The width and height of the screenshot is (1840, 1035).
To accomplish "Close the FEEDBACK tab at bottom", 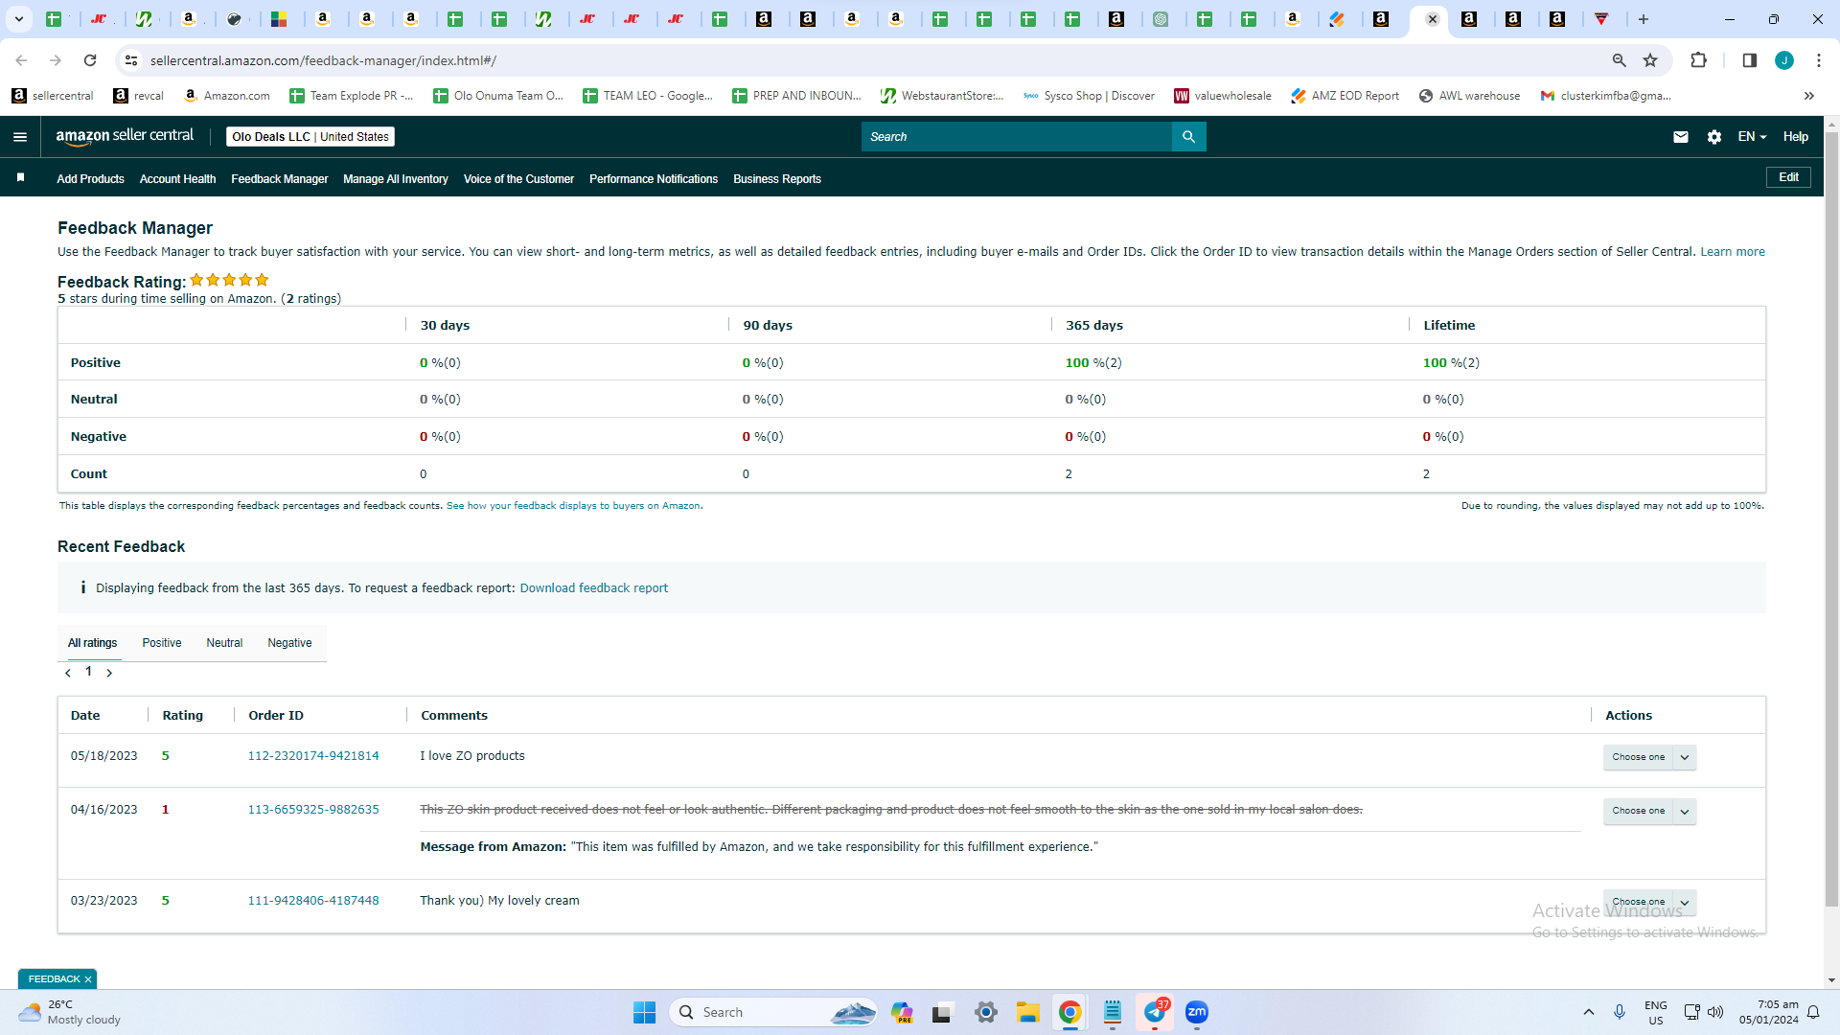I will (88, 979).
